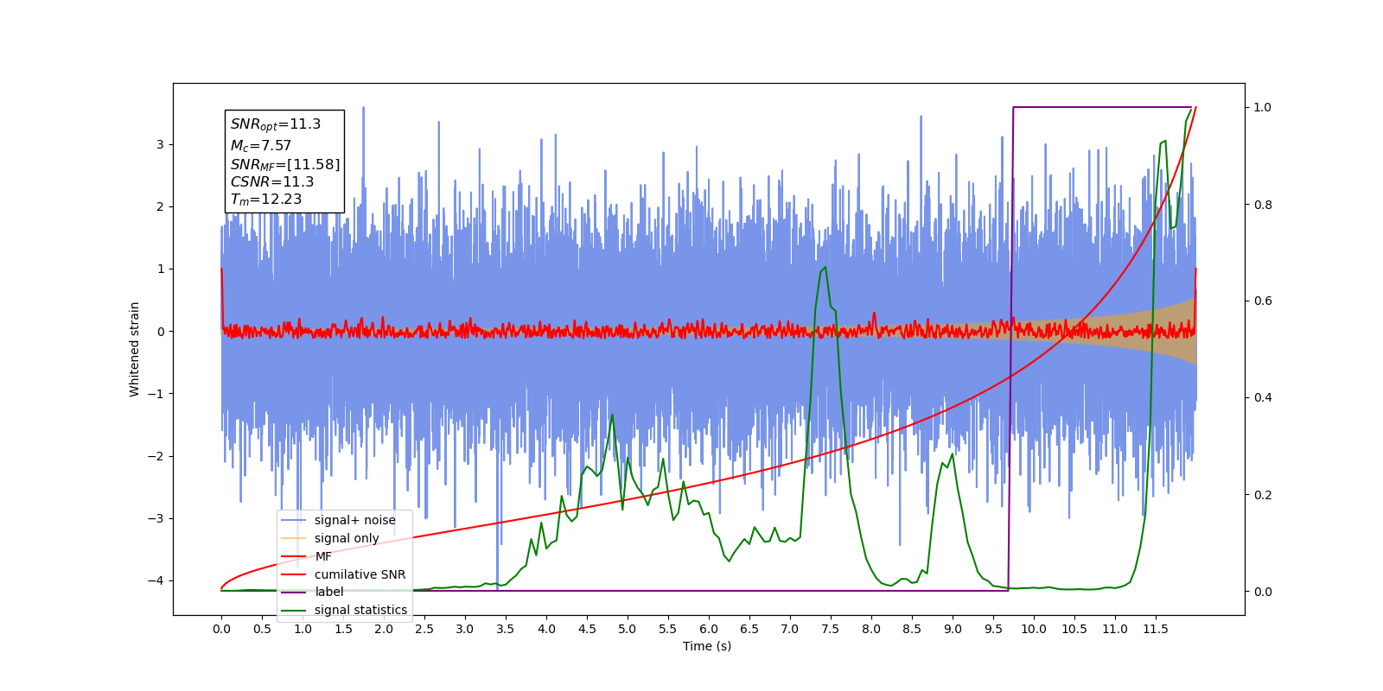Image resolution: width=1383 pixels, height=691 pixels.
Task: Click the left y-axis tick label −2
Action: tap(155, 456)
